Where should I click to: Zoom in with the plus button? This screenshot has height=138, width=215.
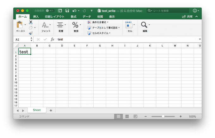(x=181, y=117)
